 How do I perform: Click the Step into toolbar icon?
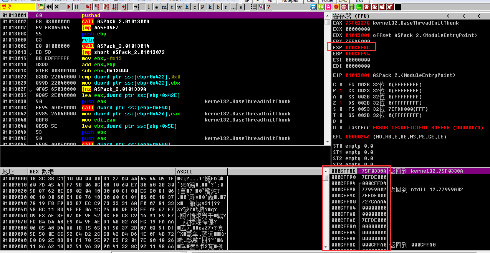89,7
